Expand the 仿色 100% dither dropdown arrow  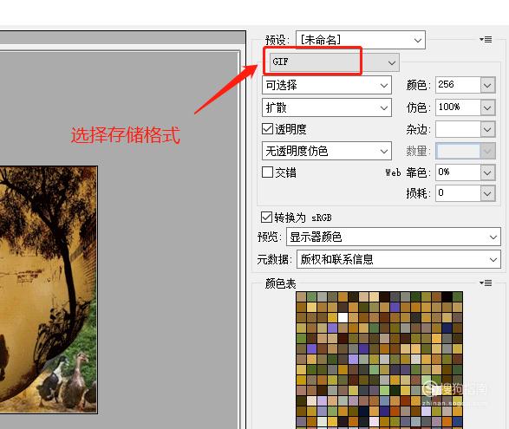tap(487, 107)
